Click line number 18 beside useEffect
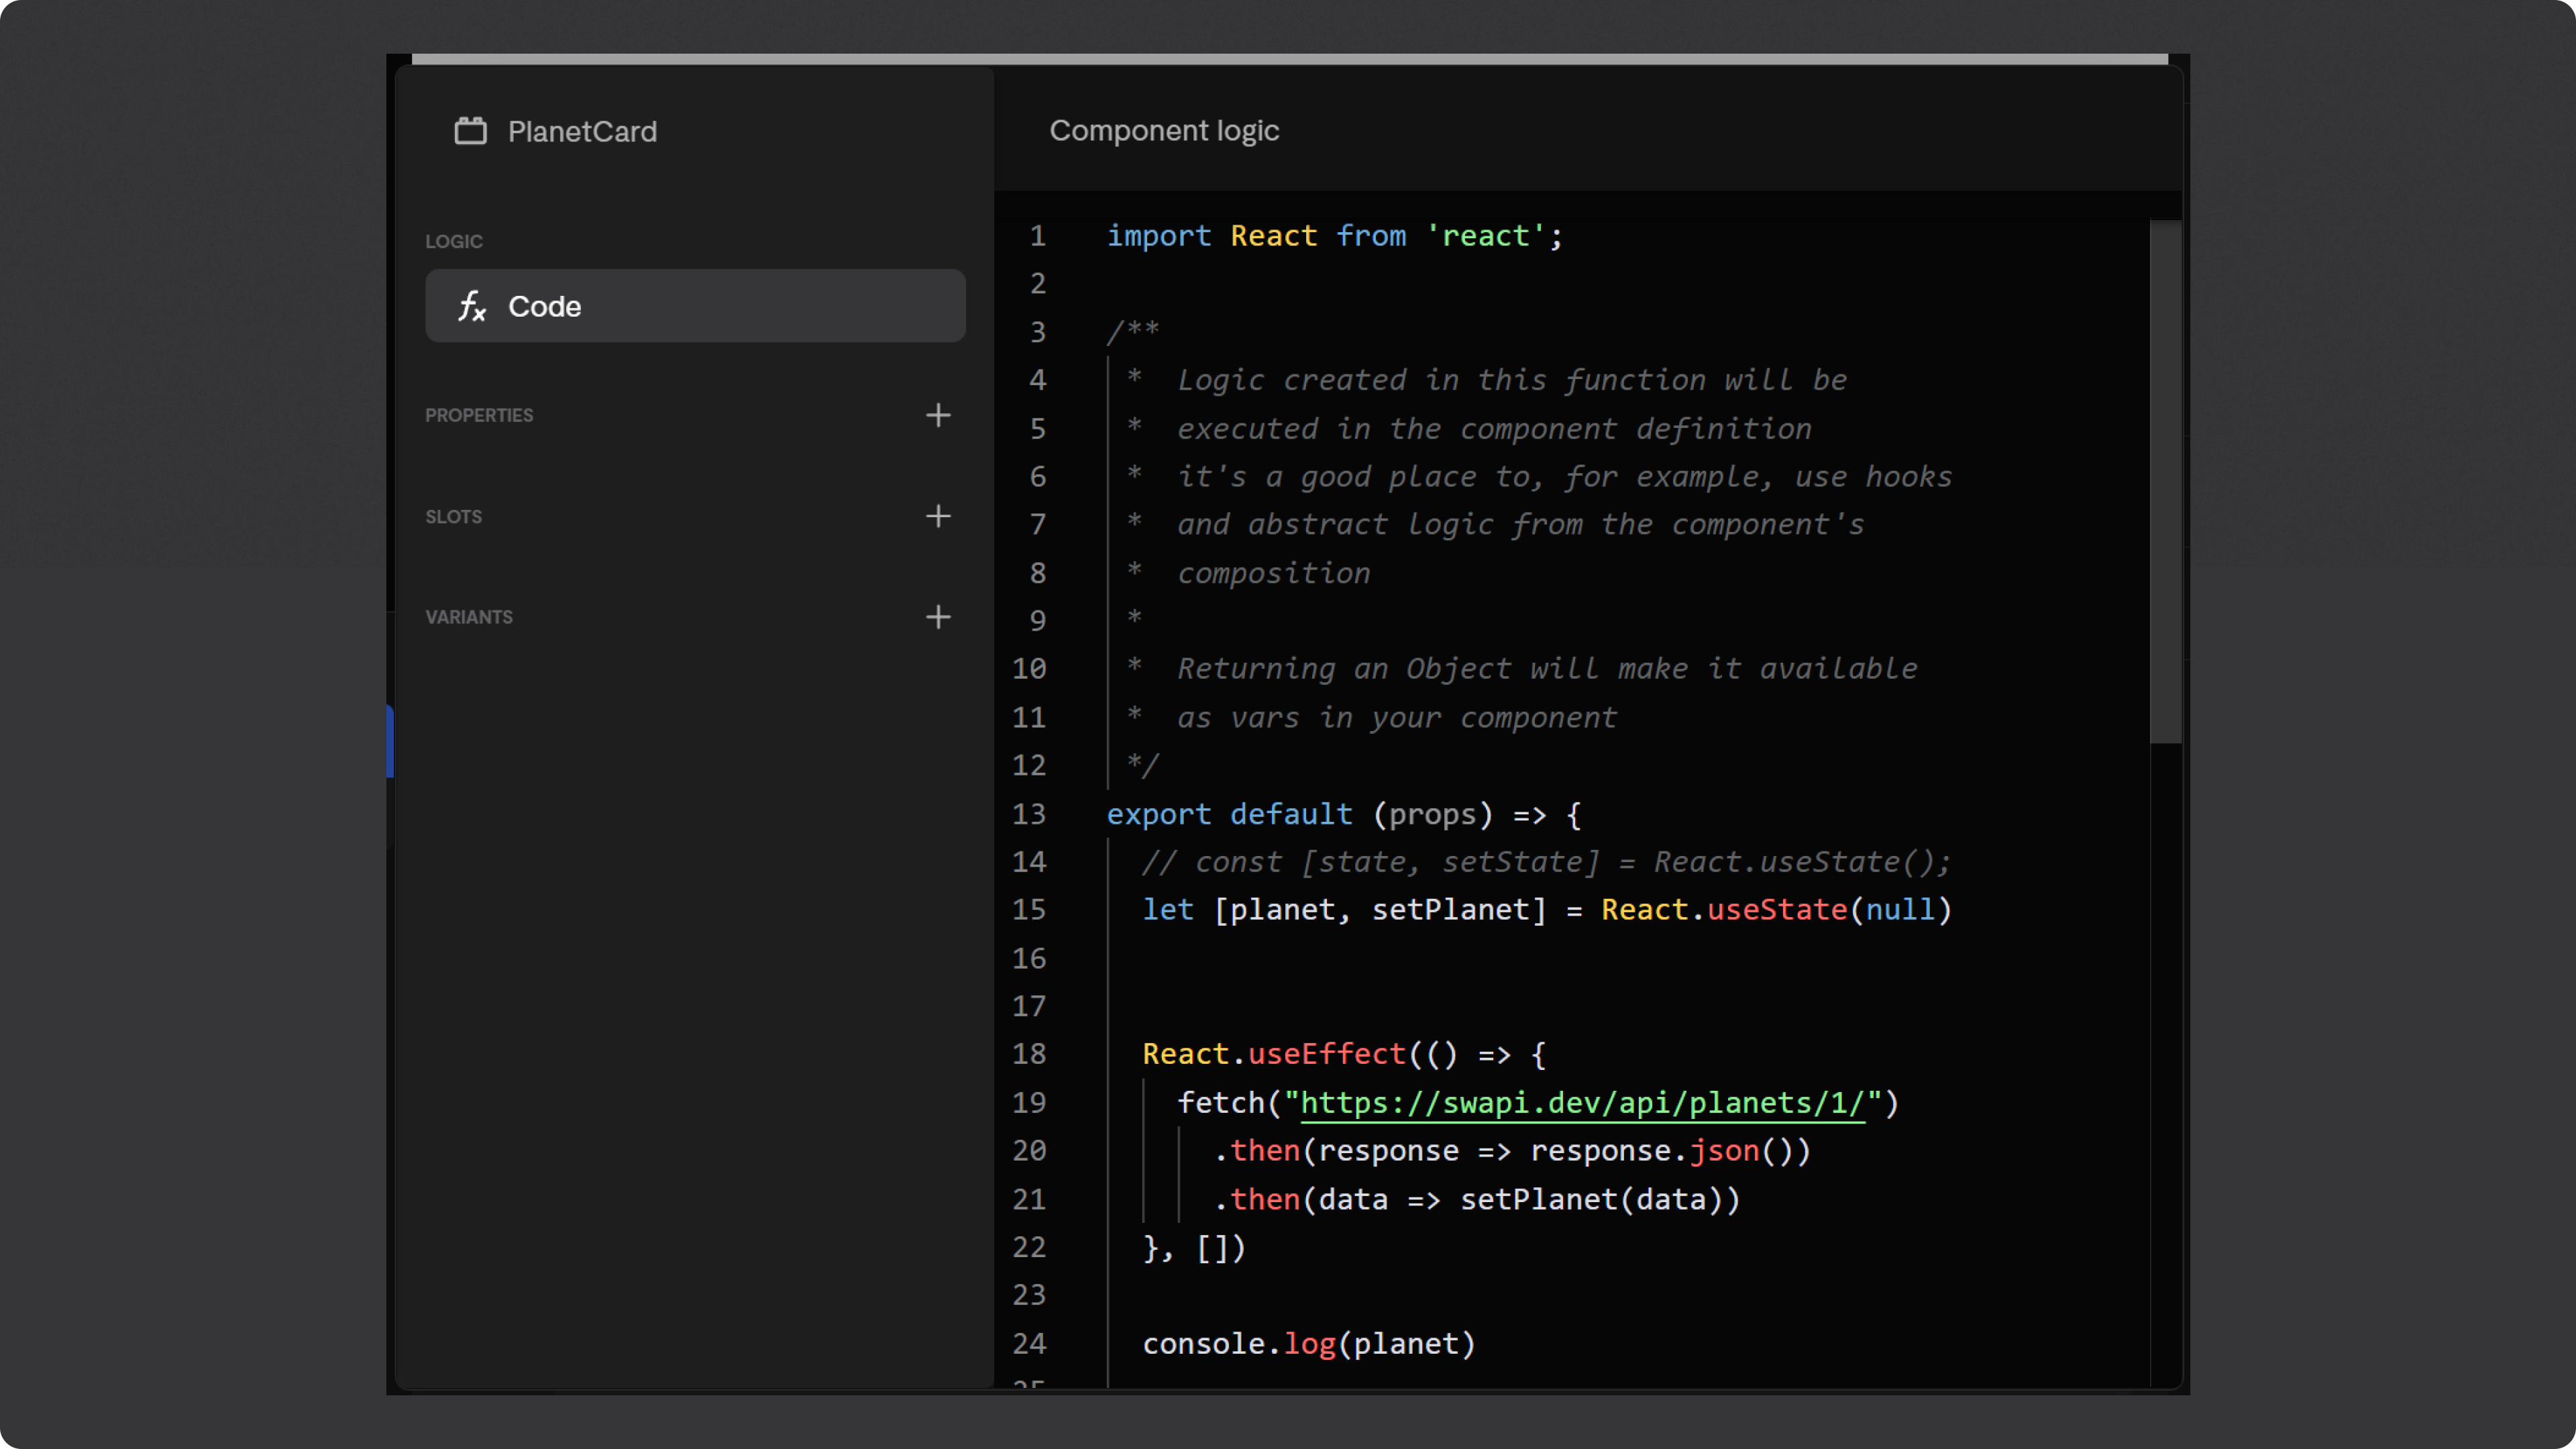2576x1449 pixels. [1028, 1054]
